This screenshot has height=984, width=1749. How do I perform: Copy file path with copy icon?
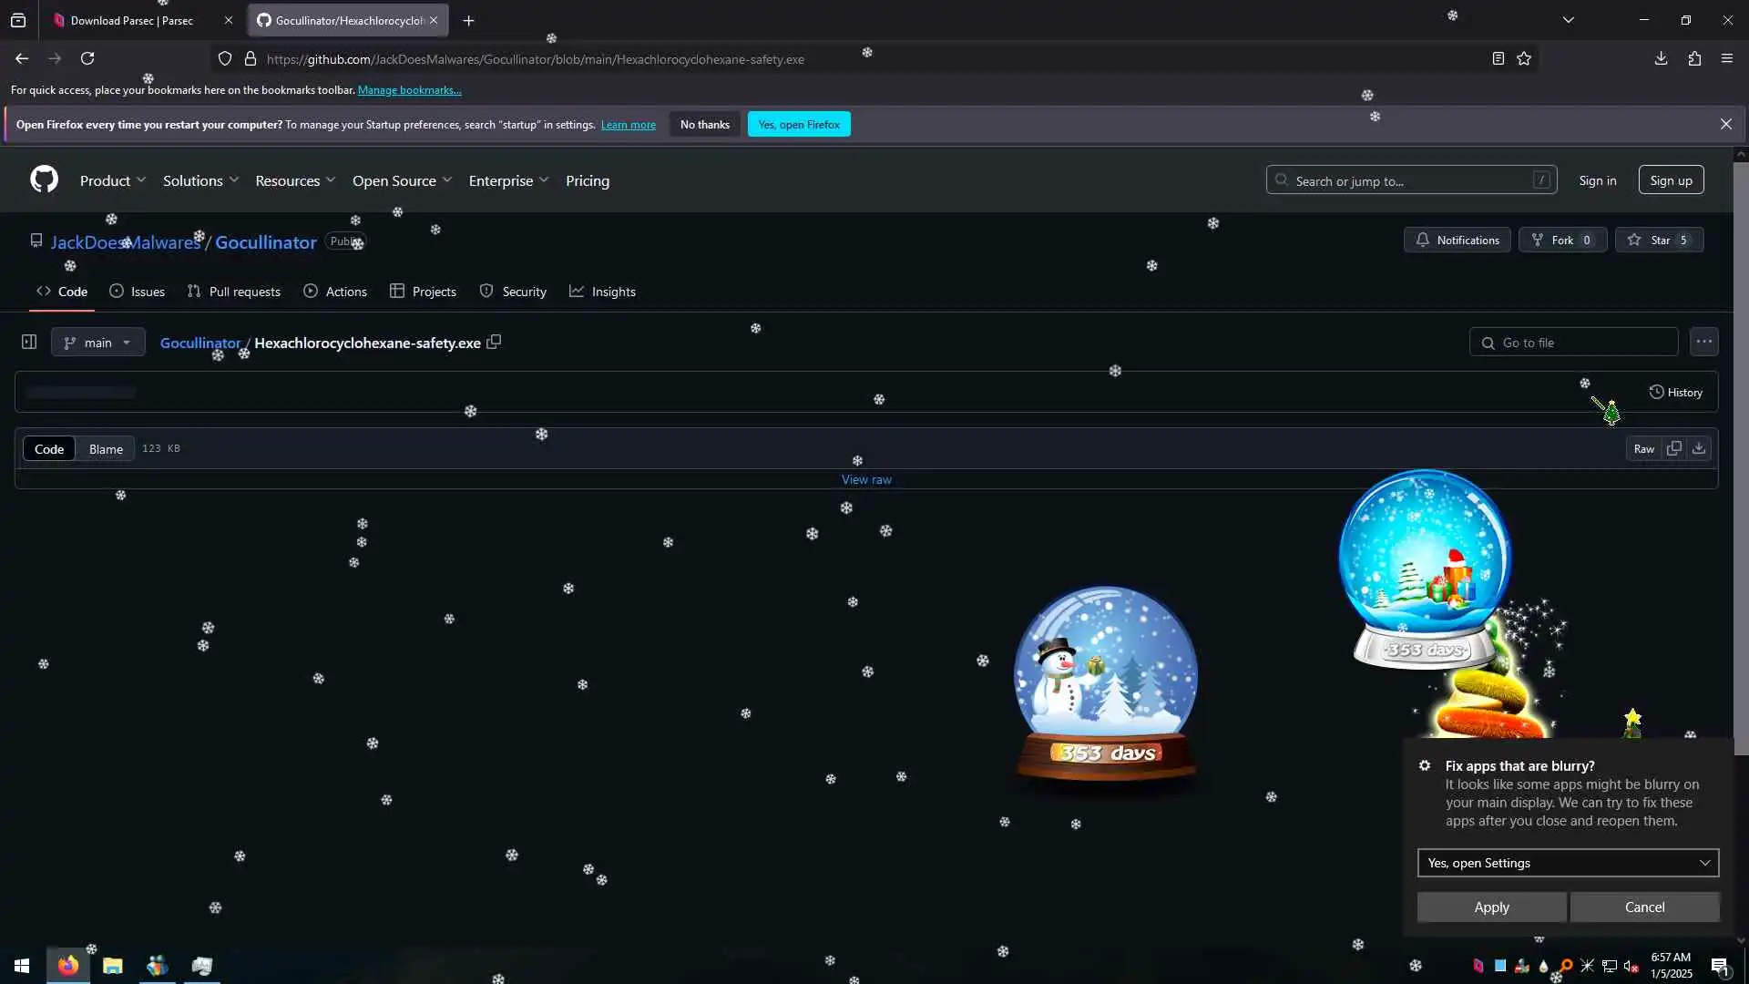494,342
